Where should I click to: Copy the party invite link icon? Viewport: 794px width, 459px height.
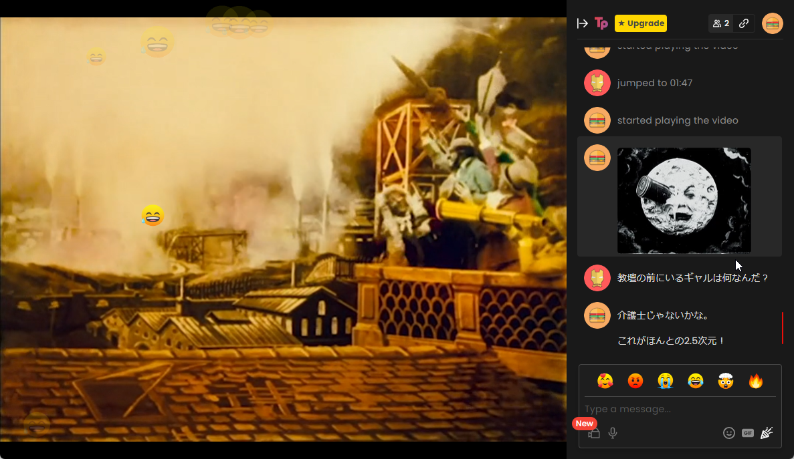tap(743, 23)
